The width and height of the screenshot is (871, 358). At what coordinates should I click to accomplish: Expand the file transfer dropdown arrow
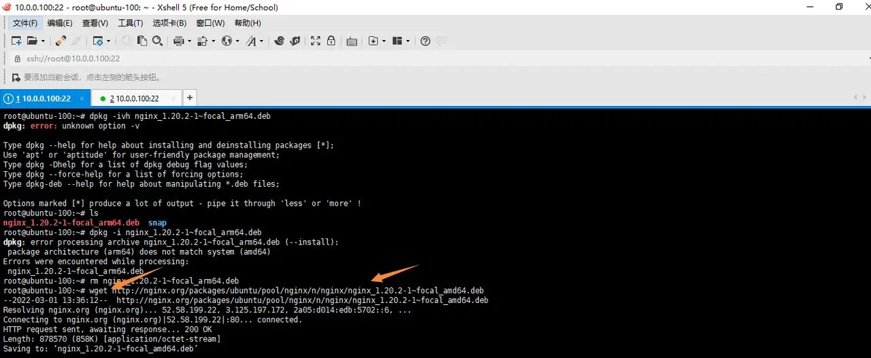pyautogui.click(x=213, y=41)
